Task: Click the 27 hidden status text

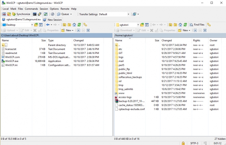Action: click(220, 139)
